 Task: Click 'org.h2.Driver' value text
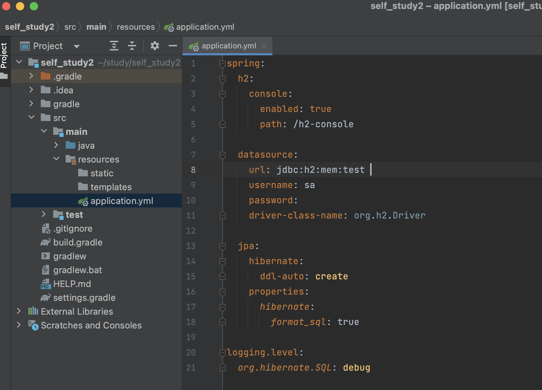click(390, 215)
